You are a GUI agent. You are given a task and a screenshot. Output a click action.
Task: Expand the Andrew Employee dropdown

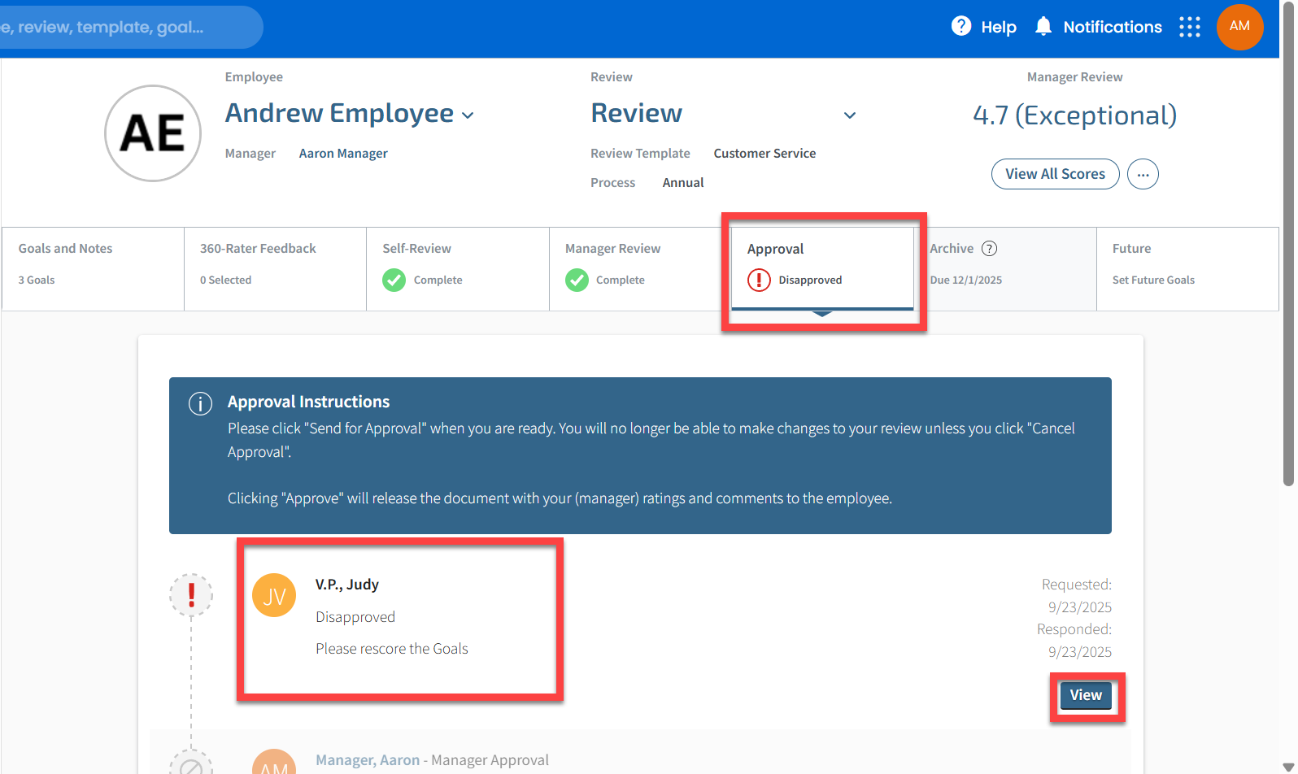point(468,115)
